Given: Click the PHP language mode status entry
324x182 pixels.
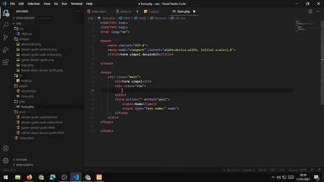Looking at the screenshot, I should point(282,170).
